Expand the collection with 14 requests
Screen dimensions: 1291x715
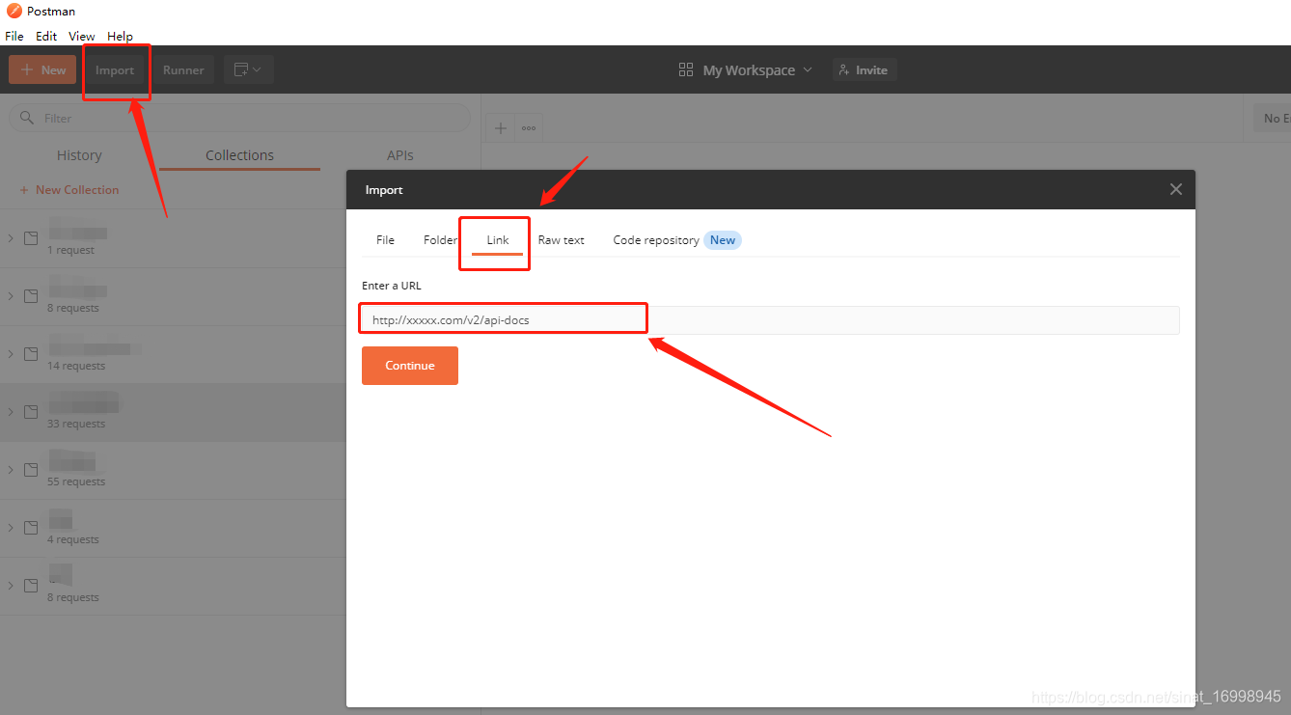[11, 354]
